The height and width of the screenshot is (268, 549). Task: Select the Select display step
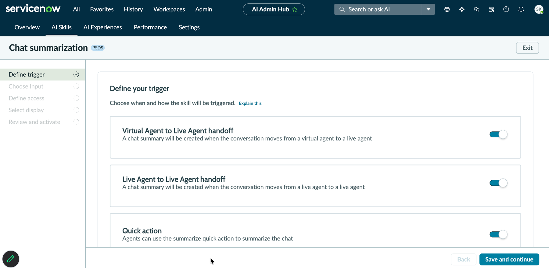point(43,110)
